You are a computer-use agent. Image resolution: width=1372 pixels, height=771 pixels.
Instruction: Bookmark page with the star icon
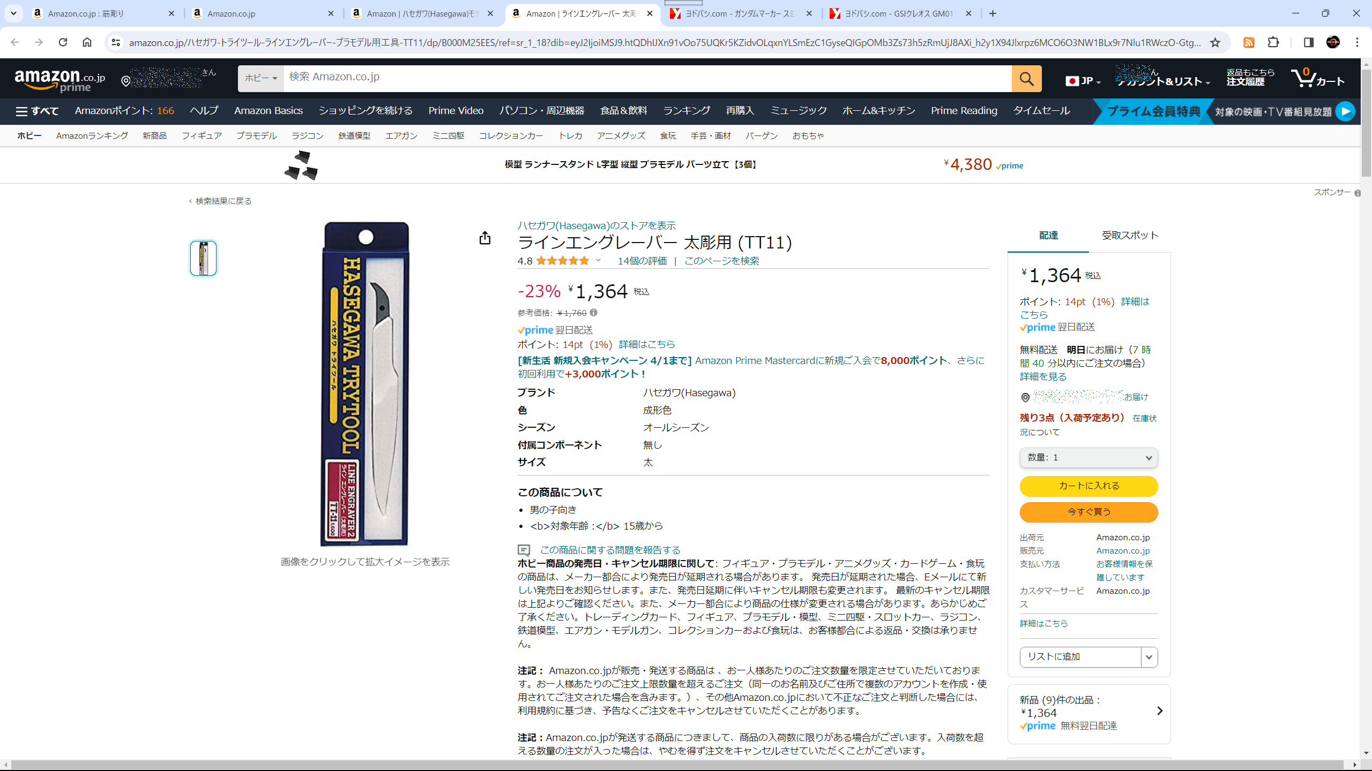(x=1215, y=42)
